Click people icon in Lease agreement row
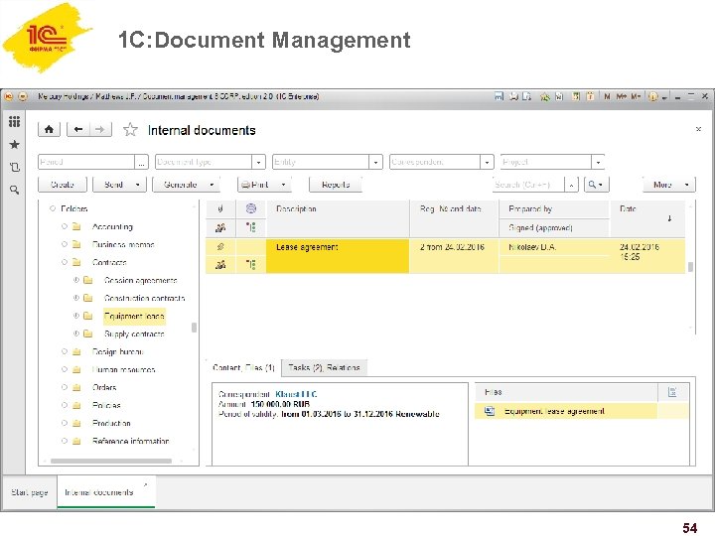 tap(220, 264)
